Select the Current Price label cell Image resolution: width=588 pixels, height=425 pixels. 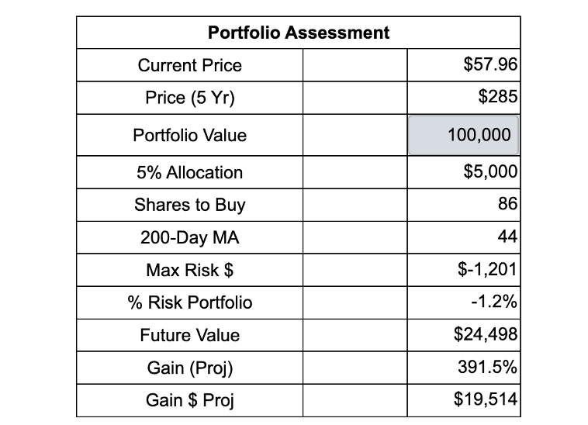[190, 65]
